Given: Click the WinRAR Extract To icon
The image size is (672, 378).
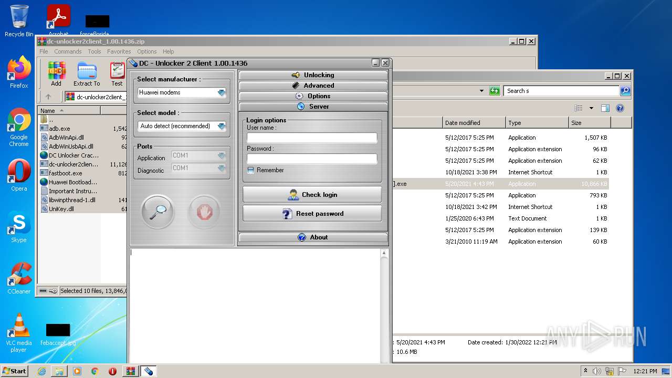Looking at the screenshot, I should [x=87, y=74].
